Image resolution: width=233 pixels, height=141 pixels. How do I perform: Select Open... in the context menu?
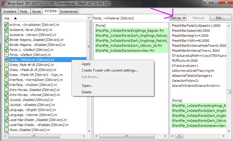(87, 86)
